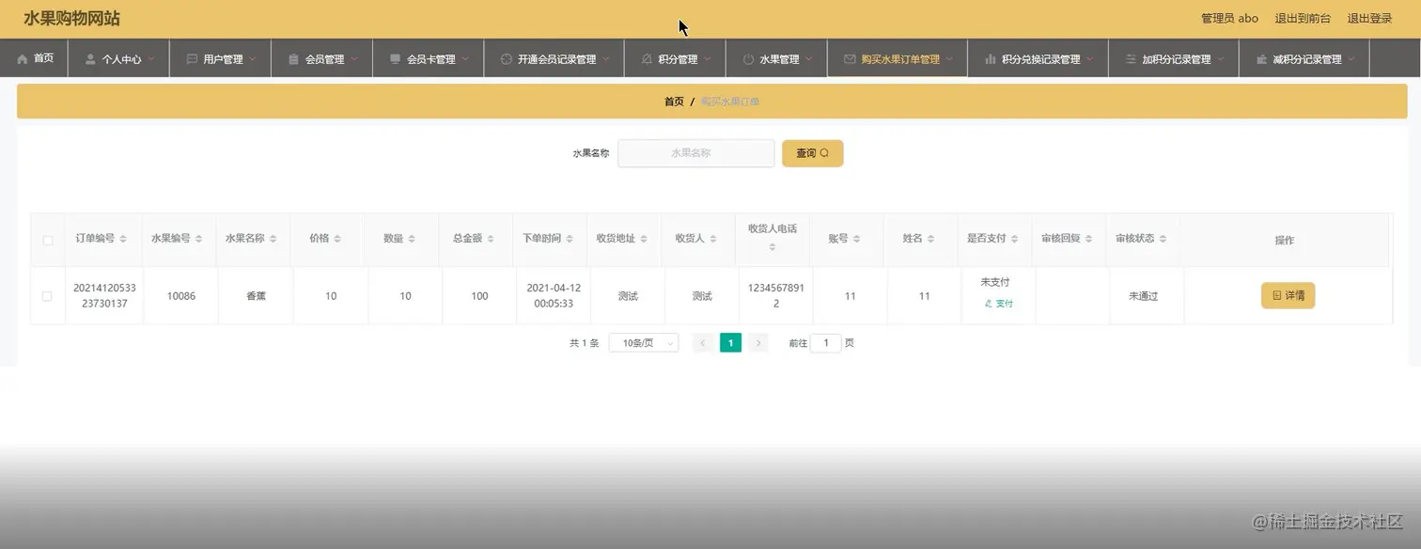
Task: Sort by 收货地址 using its arrows
Action: click(x=644, y=239)
